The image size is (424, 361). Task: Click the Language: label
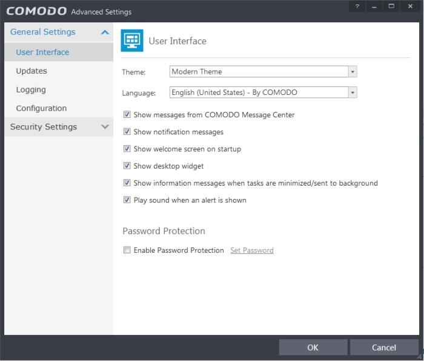(139, 93)
